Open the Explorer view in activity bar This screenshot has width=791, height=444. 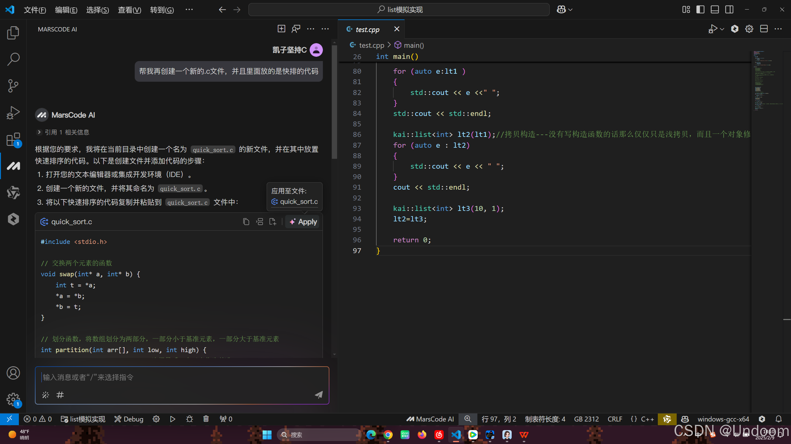coord(13,33)
